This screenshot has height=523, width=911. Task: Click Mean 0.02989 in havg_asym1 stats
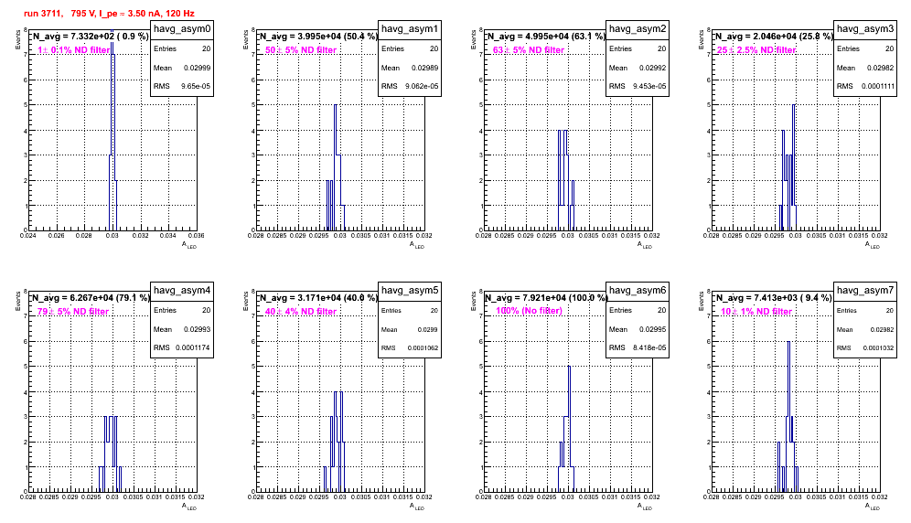(x=410, y=68)
